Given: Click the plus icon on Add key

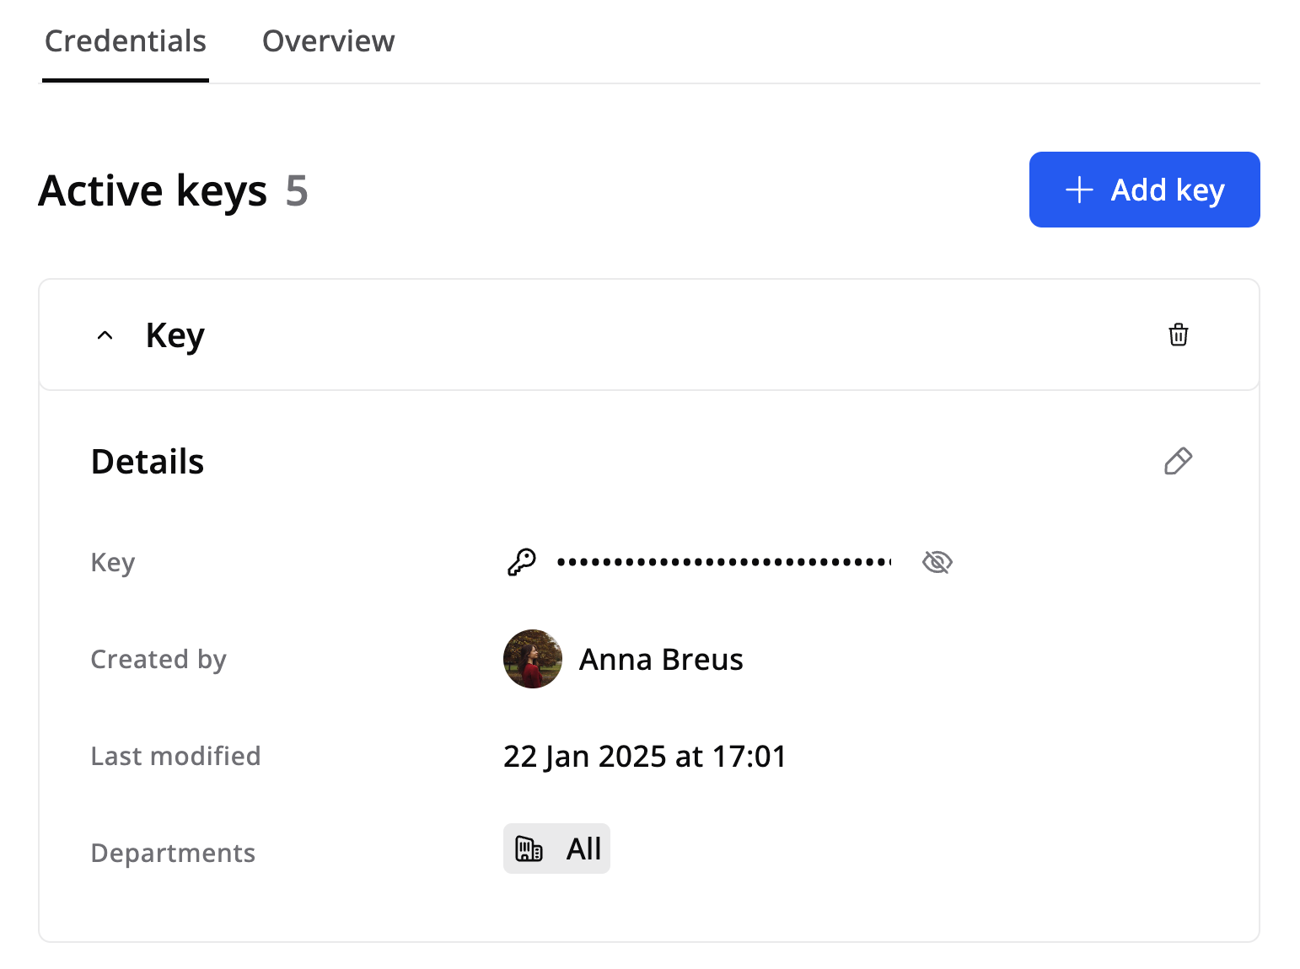Looking at the screenshot, I should [x=1079, y=190].
